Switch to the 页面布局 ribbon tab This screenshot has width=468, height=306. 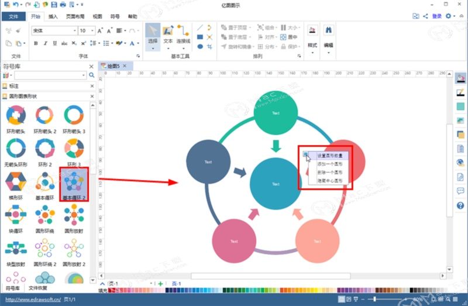tap(75, 16)
